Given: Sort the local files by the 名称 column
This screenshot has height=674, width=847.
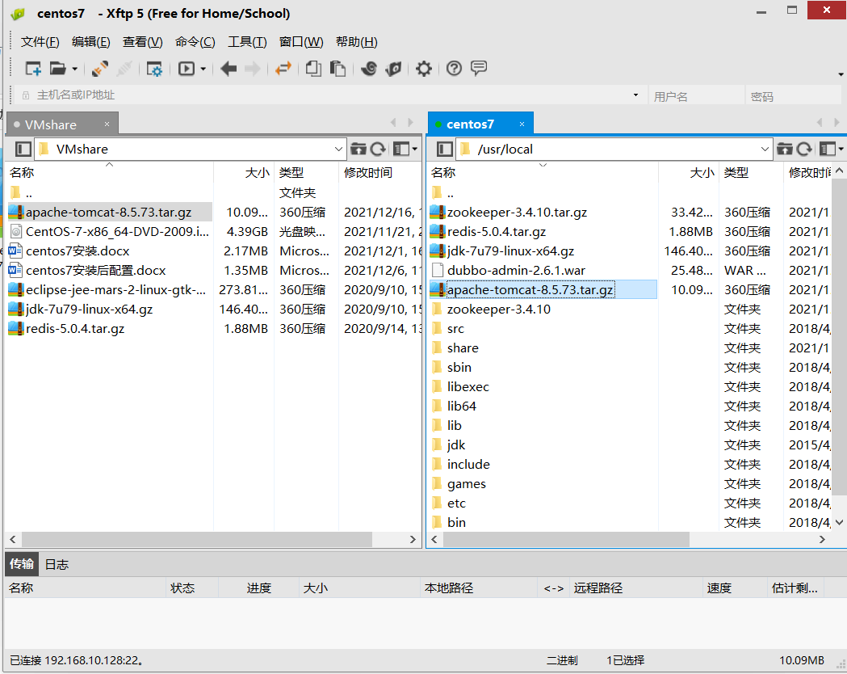Looking at the screenshot, I should pyautogui.click(x=109, y=172).
